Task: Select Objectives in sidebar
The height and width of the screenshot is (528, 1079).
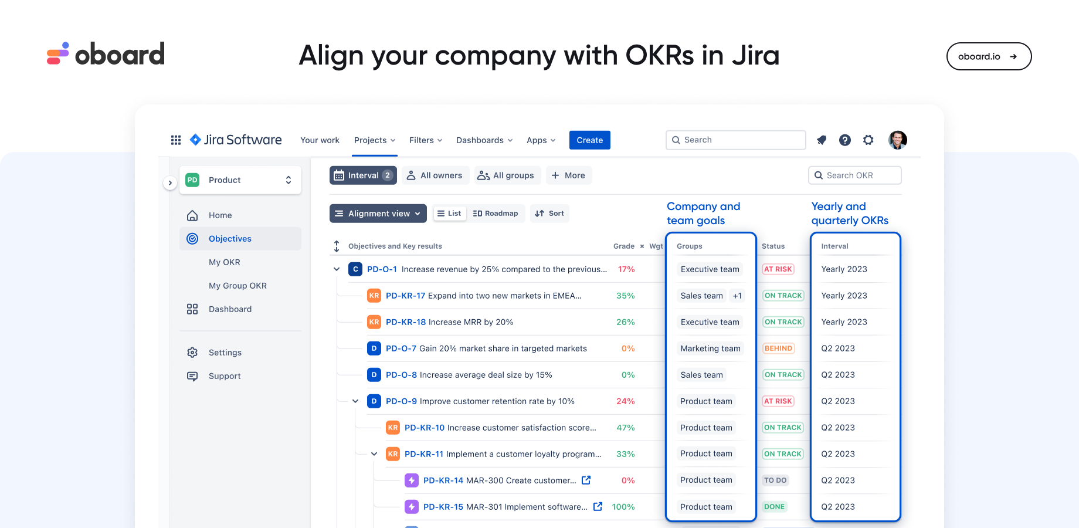Action: pos(240,239)
